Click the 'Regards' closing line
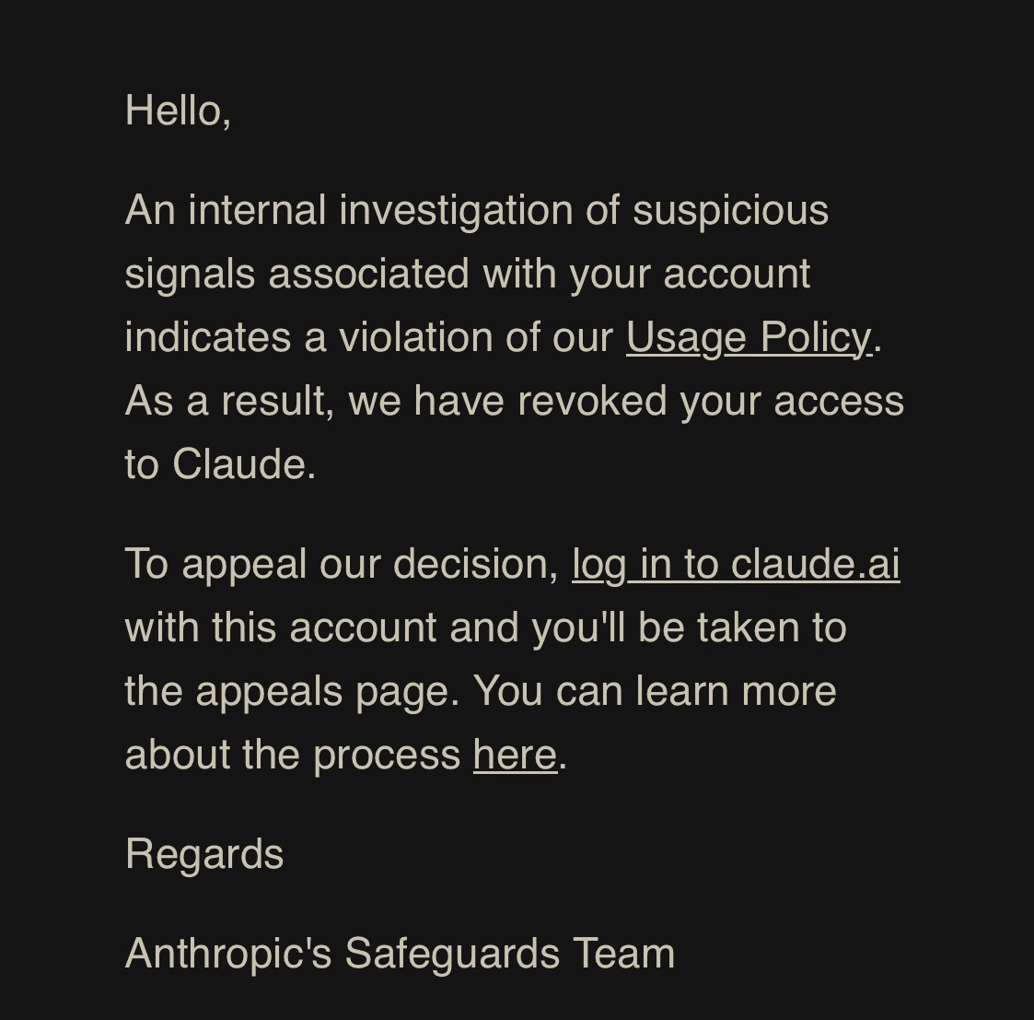The image size is (1034, 1020). coord(204,854)
